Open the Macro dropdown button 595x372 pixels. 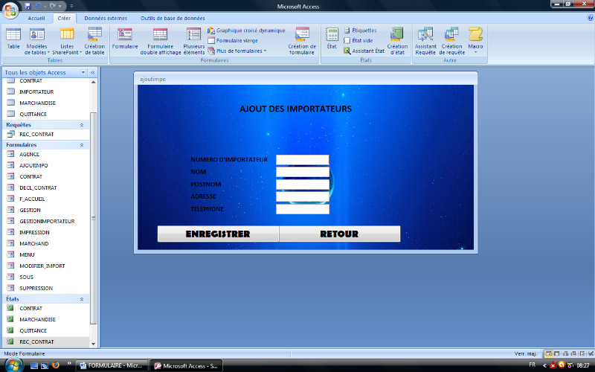[475, 41]
